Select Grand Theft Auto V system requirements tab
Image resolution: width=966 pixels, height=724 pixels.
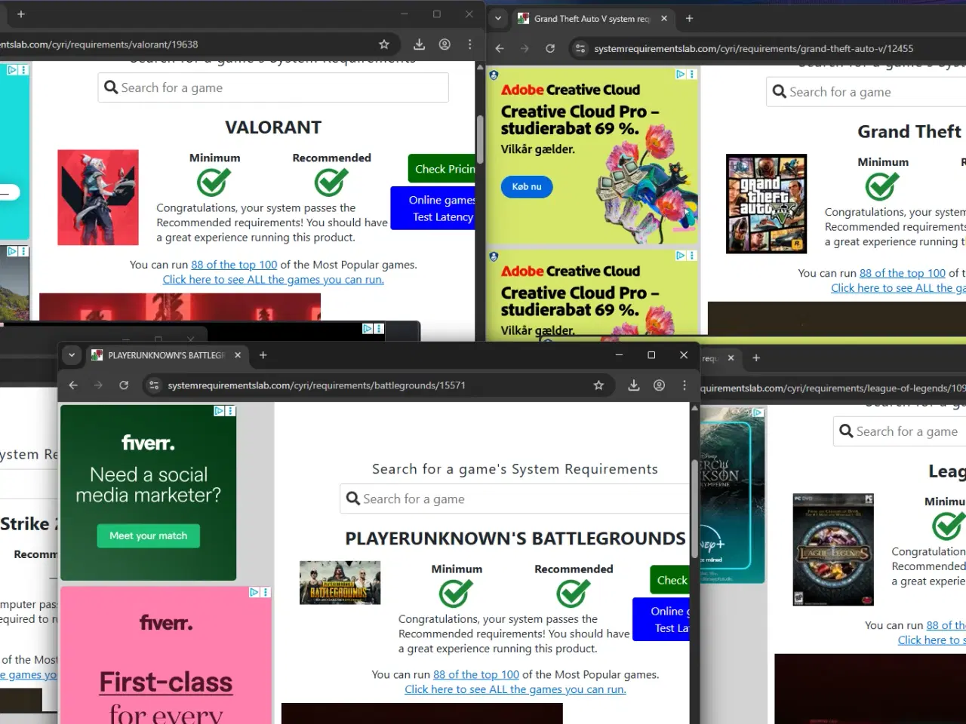click(590, 19)
